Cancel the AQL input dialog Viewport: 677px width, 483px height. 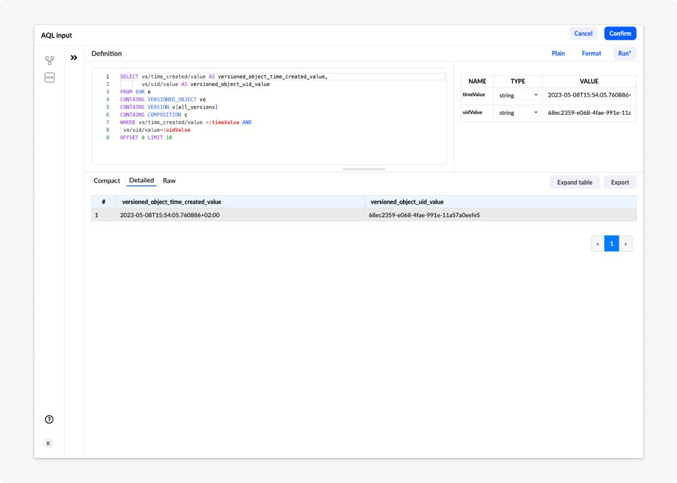[583, 33]
